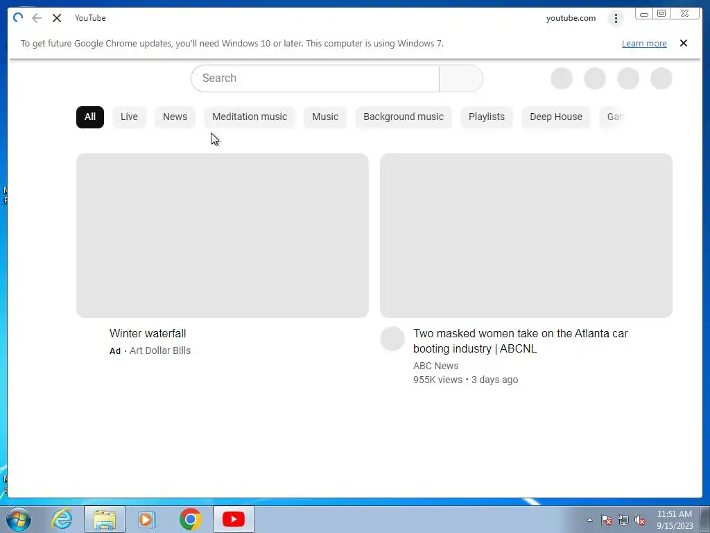The width and height of the screenshot is (710, 533).
Task: Go back using the back arrow
Action: (x=37, y=18)
